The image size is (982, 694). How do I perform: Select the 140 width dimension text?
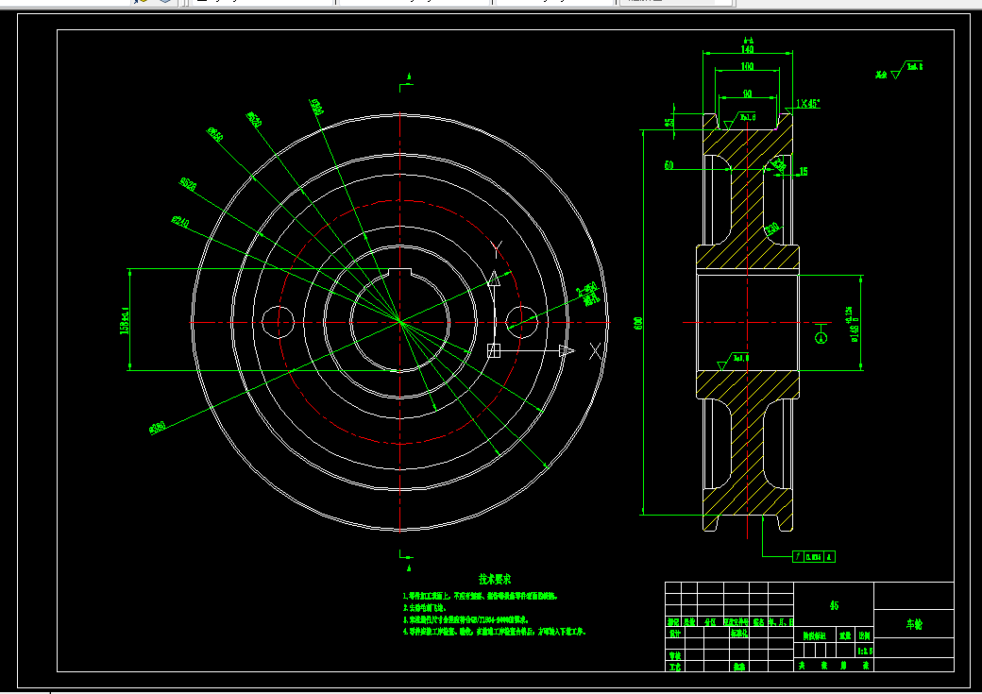(x=747, y=49)
